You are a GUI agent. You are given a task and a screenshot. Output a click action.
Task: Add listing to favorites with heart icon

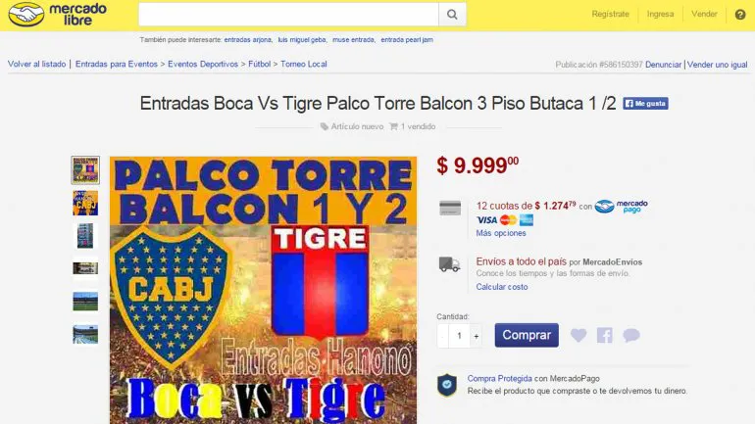pyautogui.click(x=579, y=335)
